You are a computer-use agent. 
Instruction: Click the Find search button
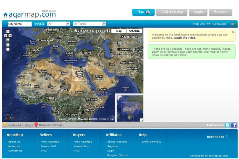[x=39, y=24]
